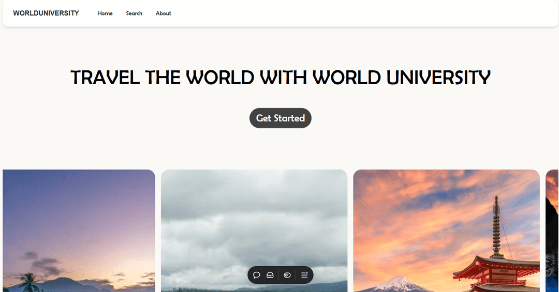559x292 pixels.
Task: Click the WORLDUNIVERSITY logo
Action: point(46,13)
